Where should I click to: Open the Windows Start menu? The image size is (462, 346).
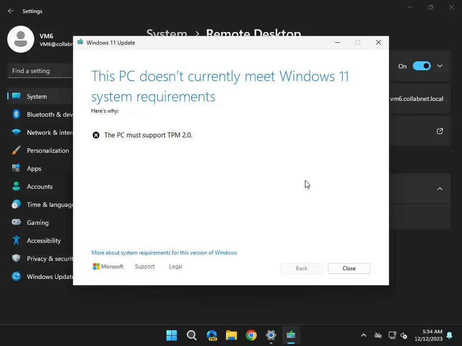pyautogui.click(x=171, y=335)
